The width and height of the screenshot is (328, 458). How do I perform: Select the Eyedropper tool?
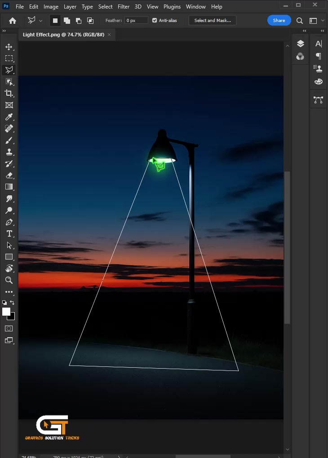click(9, 117)
